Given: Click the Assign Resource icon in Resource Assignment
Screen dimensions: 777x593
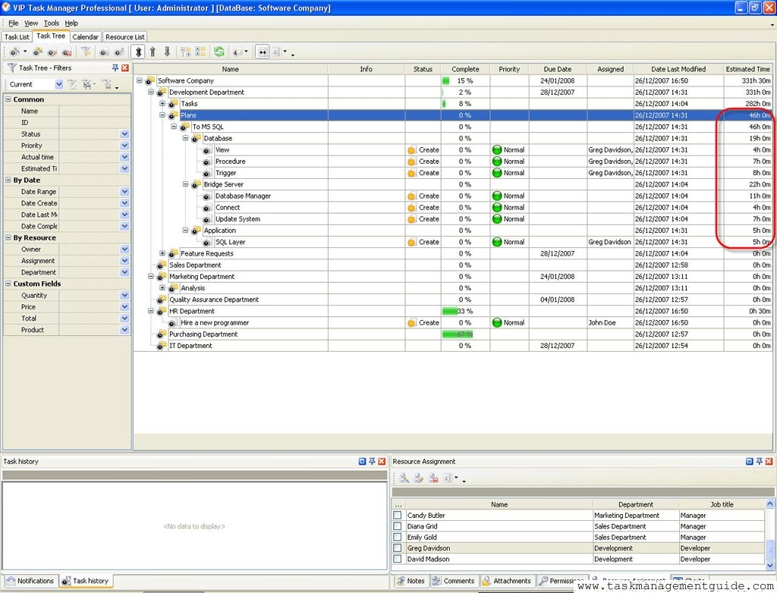Looking at the screenshot, I should (404, 478).
